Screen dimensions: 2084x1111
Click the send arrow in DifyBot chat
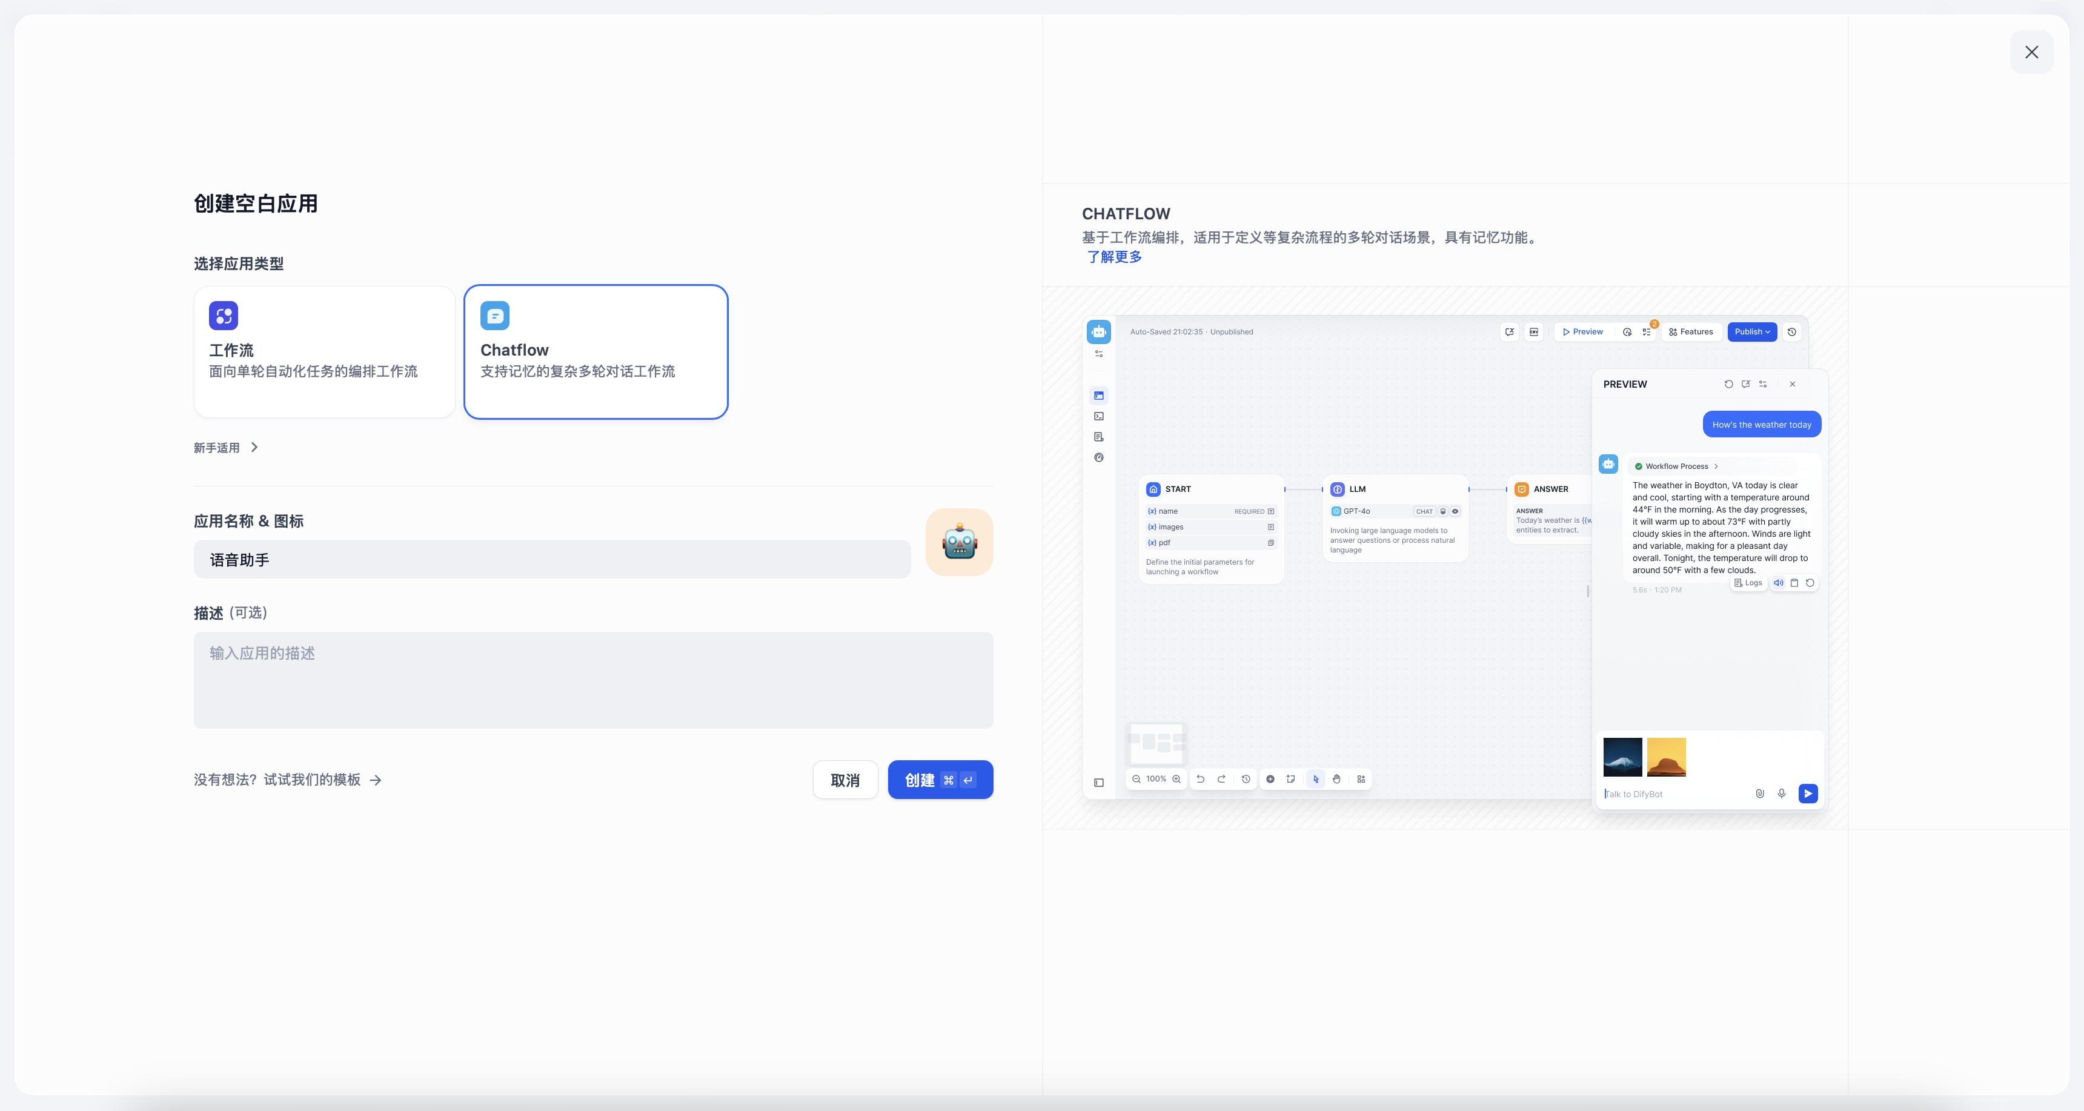pyautogui.click(x=1807, y=794)
